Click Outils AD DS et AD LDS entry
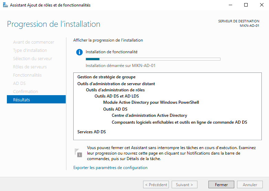269x191 pixels. pyautogui.click(x=117, y=96)
